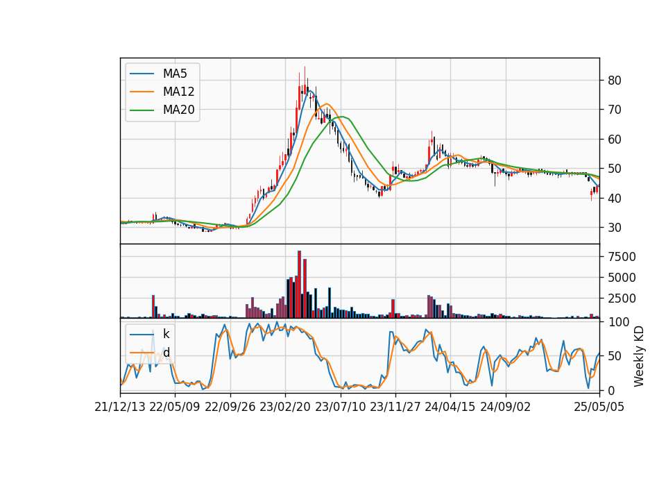This screenshot has height=479, width=666.
Task: Click the price axis value 30
Action: (614, 228)
